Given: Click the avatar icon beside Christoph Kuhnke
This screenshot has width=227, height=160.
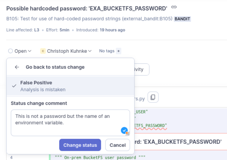Looking at the screenshot, I should 43,51.
